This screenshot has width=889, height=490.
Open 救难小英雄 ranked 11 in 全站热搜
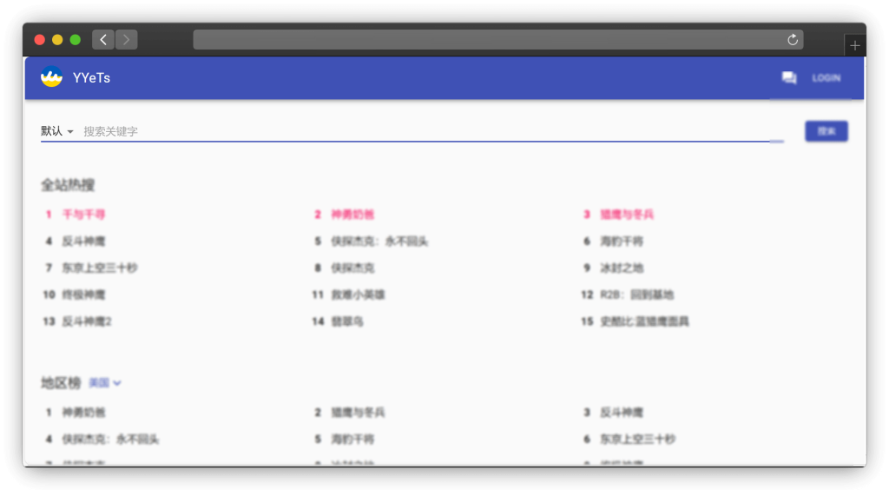[x=358, y=295]
